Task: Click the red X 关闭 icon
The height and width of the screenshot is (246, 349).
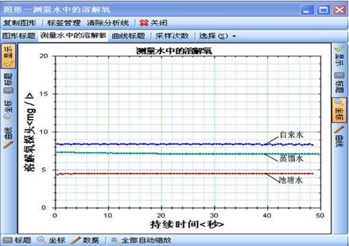Action: tap(144, 23)
